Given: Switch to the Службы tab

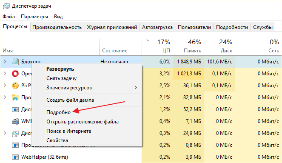Looking at the screenshot, I should click(x=262, y=27).
